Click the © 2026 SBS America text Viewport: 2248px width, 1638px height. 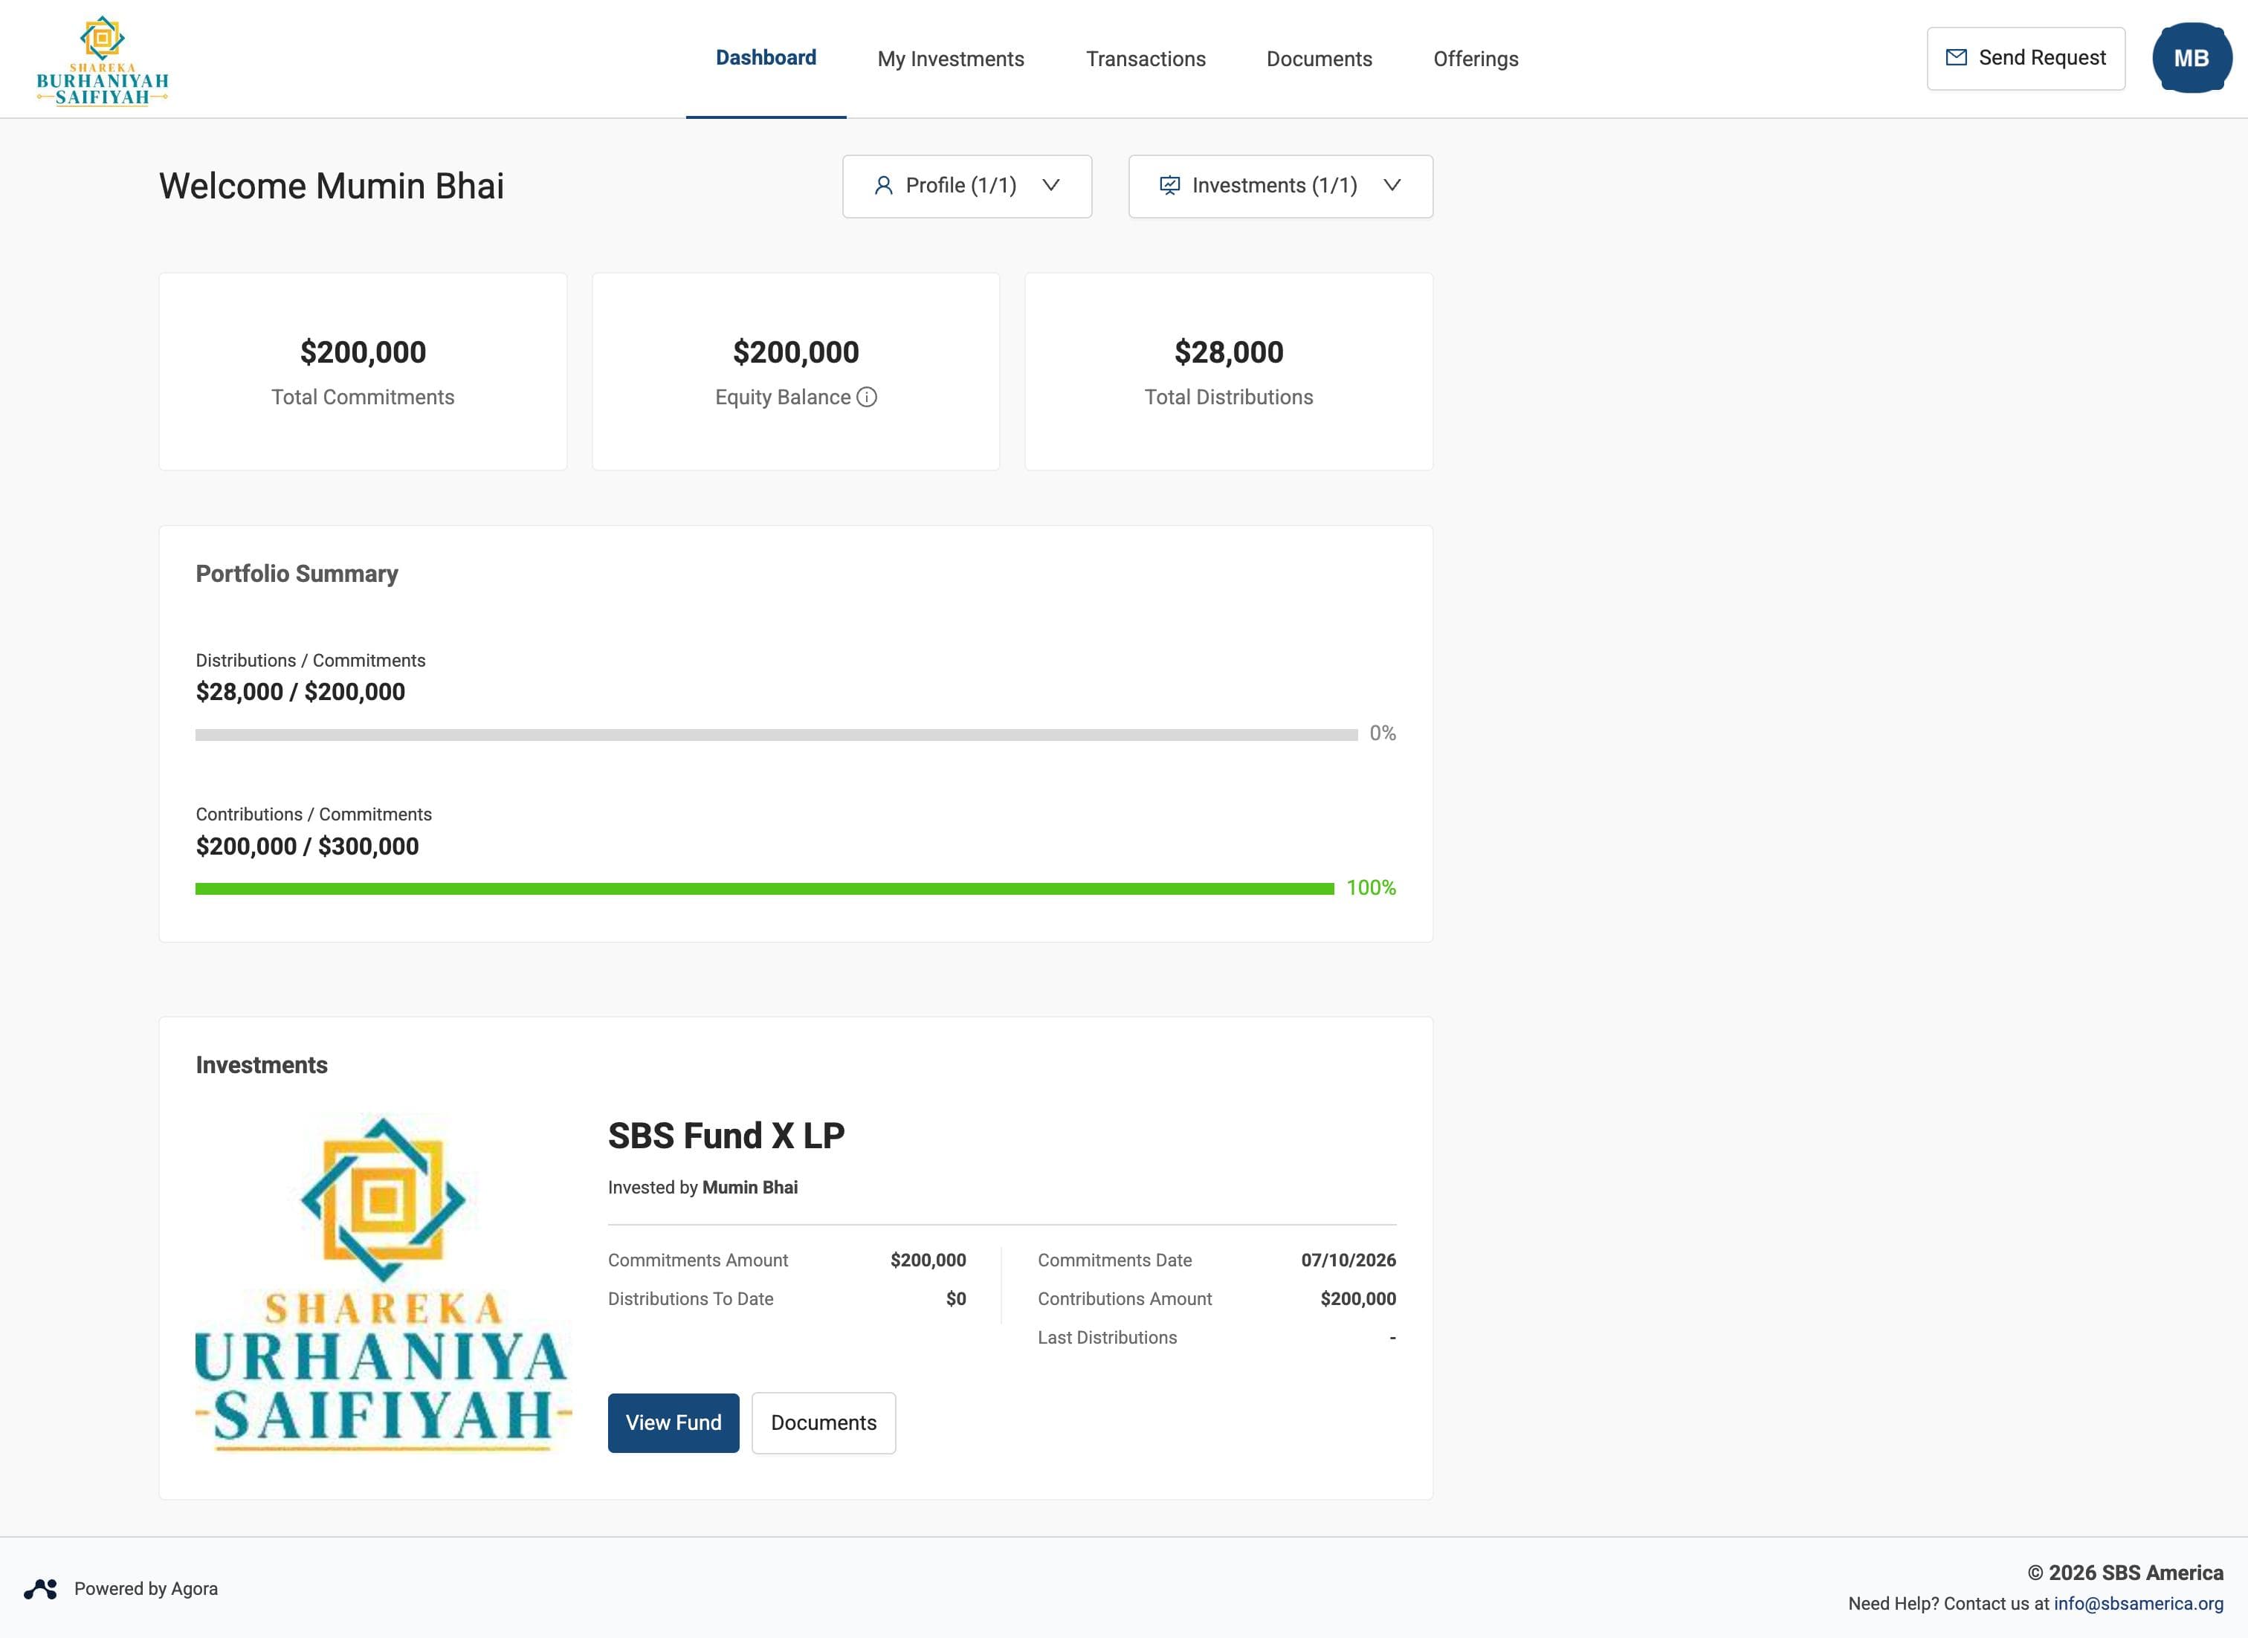click(x=2125, y=1573)
